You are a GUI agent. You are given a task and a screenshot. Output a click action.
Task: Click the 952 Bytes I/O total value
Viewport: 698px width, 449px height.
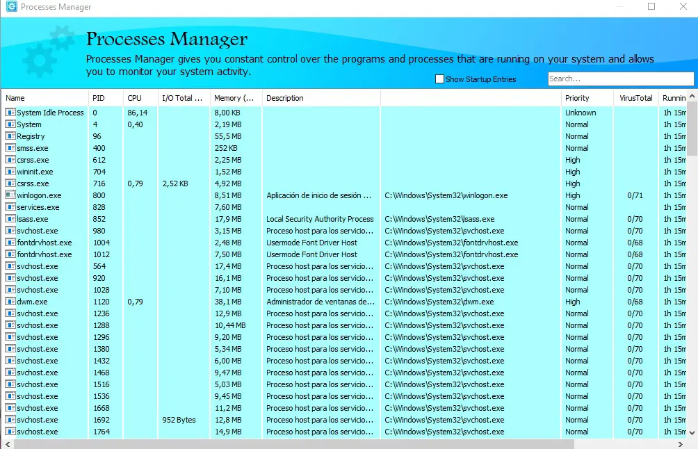(x=179, y=420)
